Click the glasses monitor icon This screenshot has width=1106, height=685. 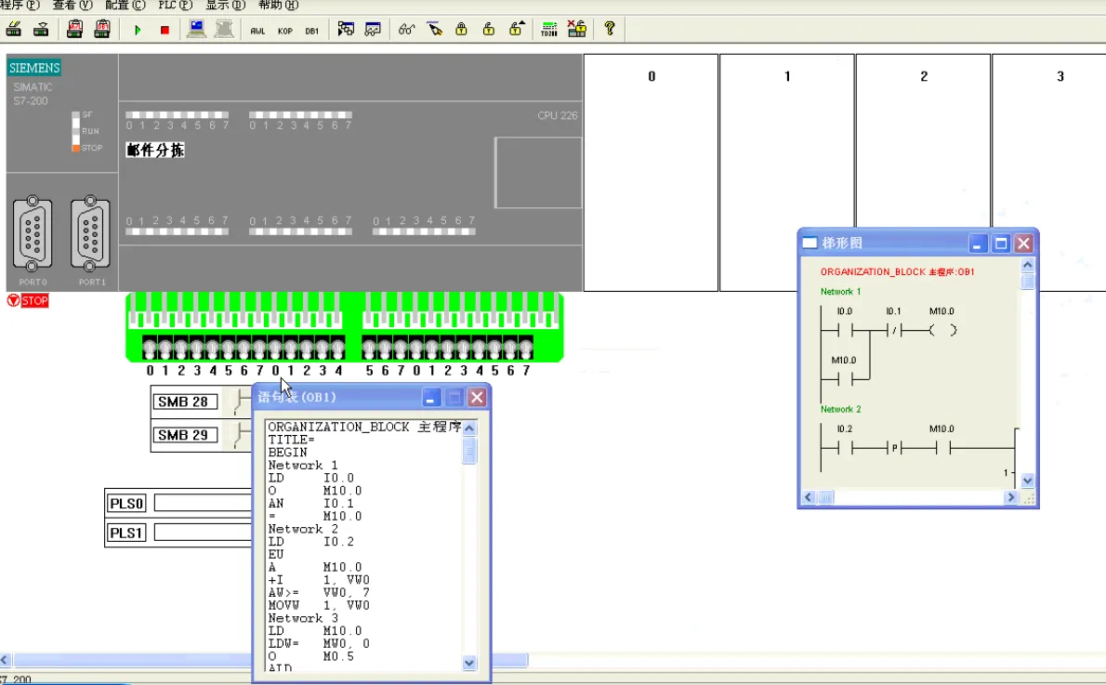pos(406,29)
